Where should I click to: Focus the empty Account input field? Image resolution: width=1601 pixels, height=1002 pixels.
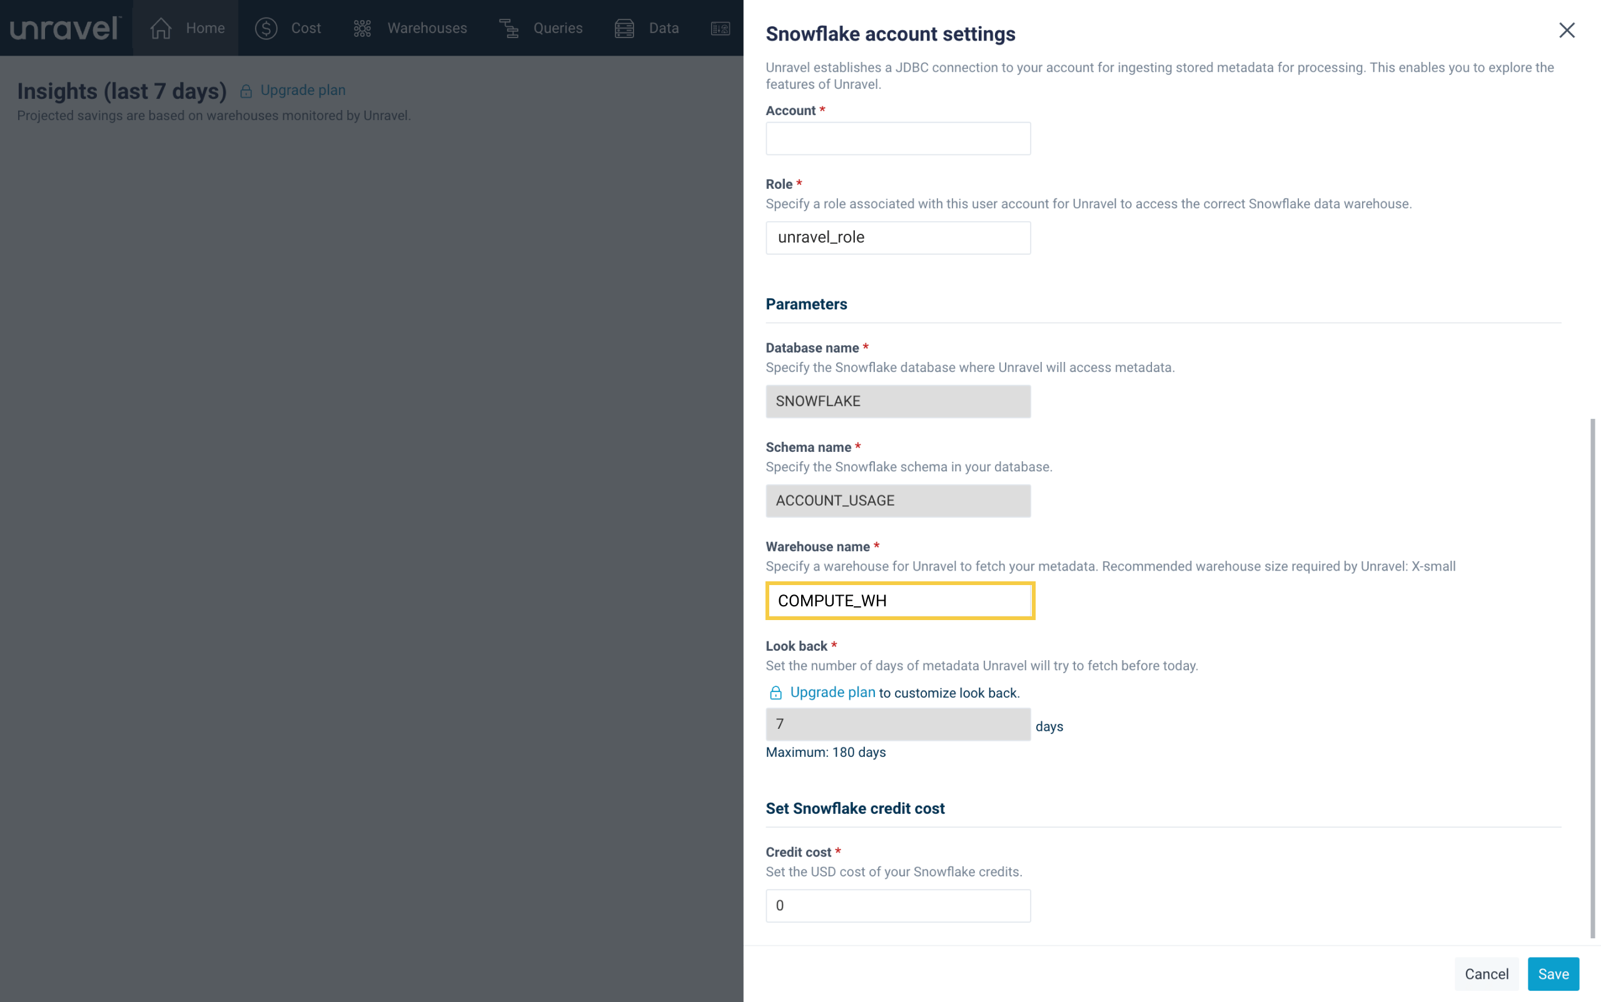pos(897,139)
